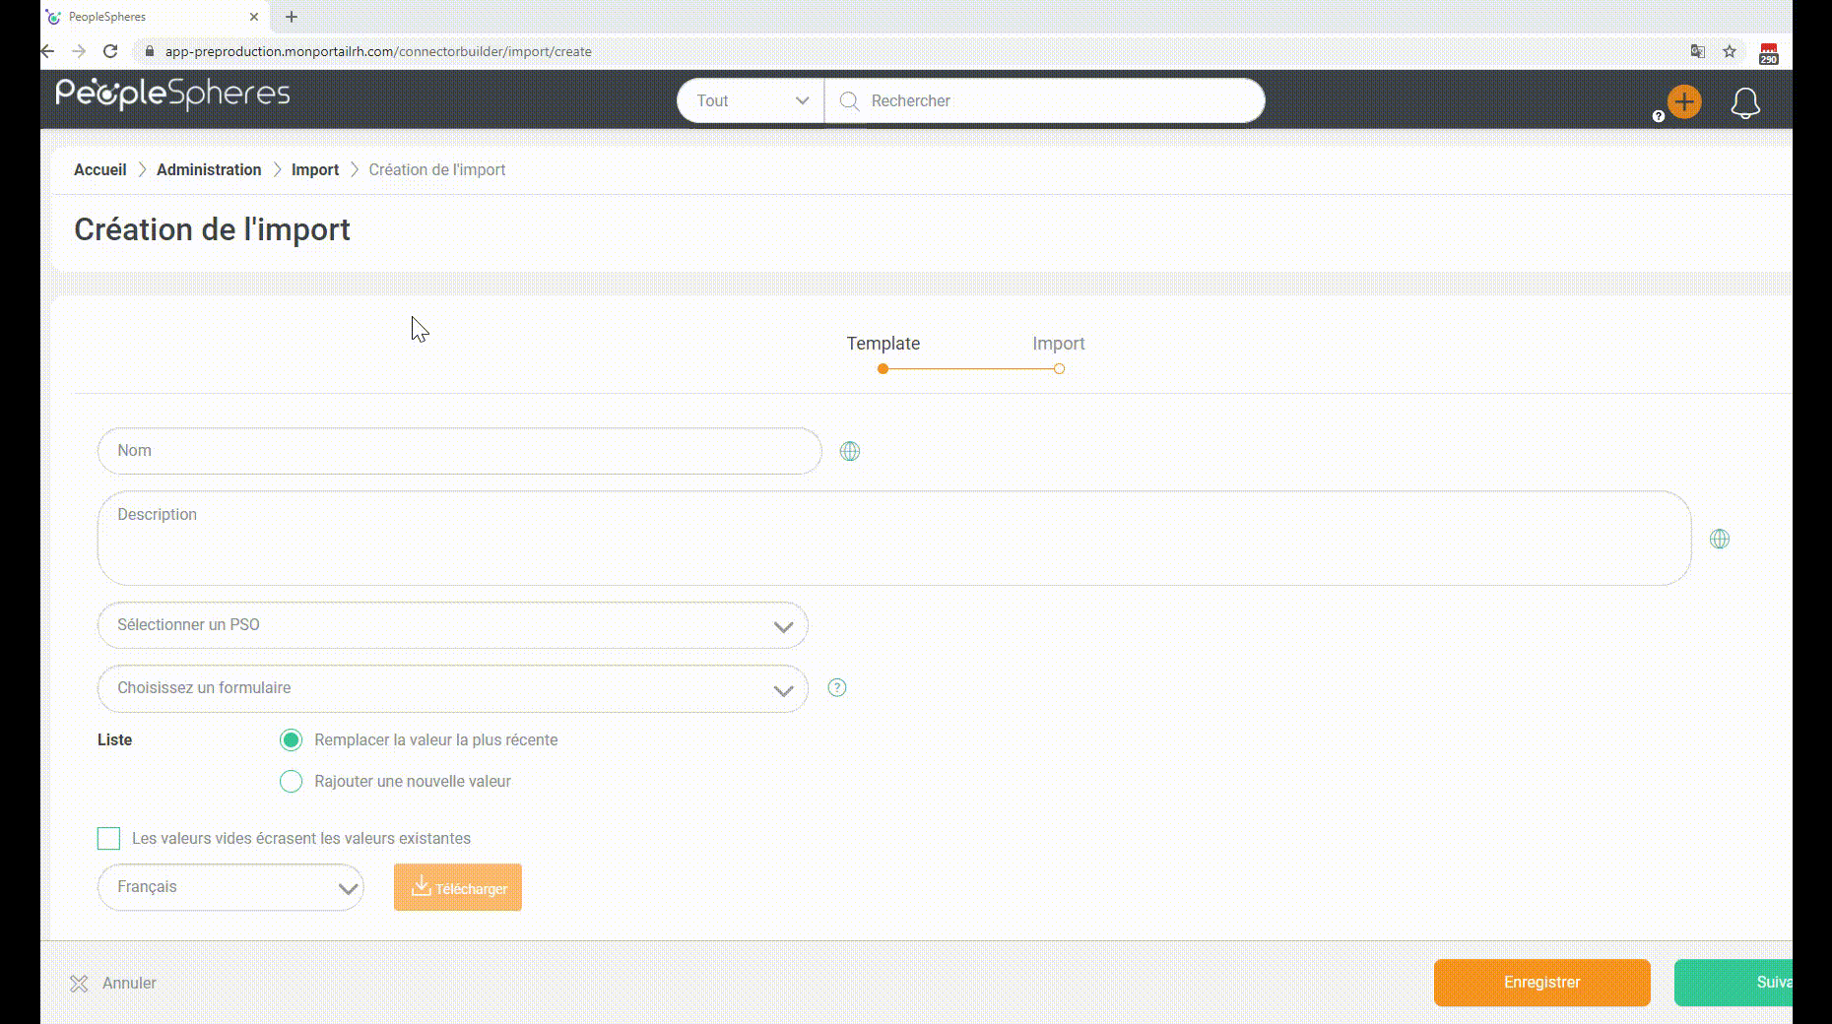The height and width of the screenshot is (1024, 1832).
Task: Click the green Suivant button
Action: 1734,983
